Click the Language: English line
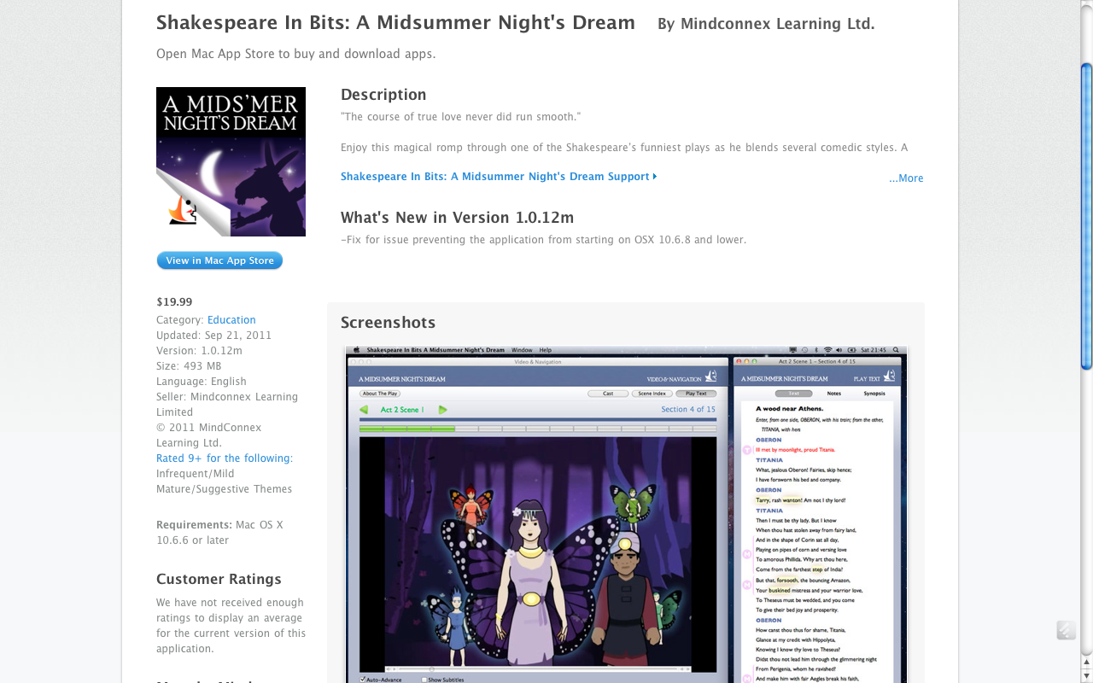Image resolution: width=1093 pixels, height=683 pixels. (x=202, y=382)
